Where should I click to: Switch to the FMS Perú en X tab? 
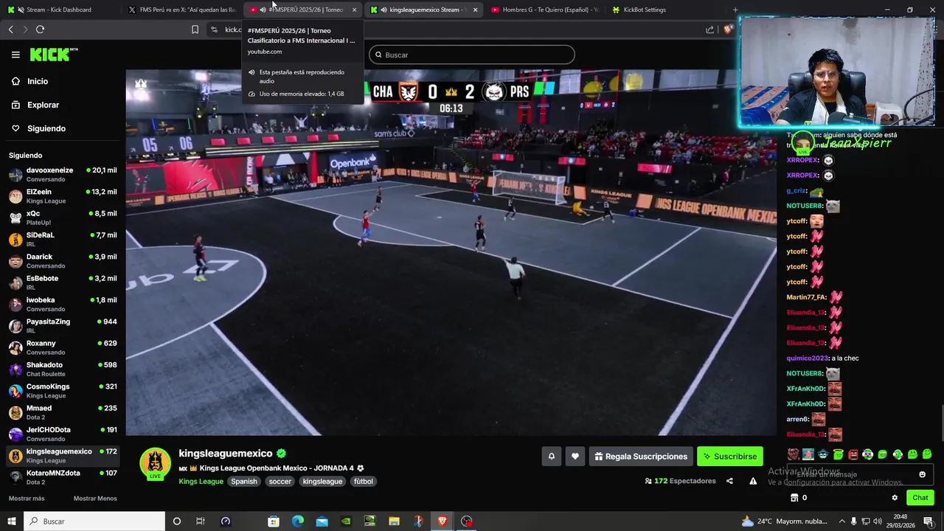181,10
